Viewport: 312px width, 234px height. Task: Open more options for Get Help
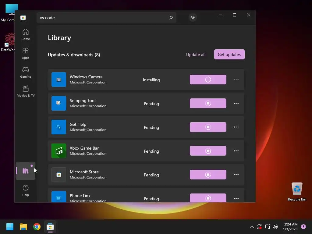(x=236, y=127)
